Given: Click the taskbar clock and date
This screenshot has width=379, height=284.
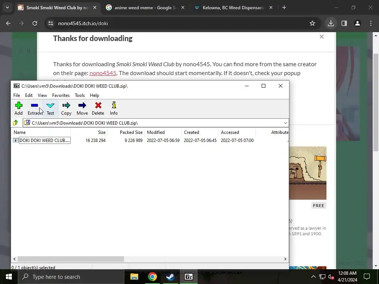Looking at the screenshot, I should click(347, 277).
